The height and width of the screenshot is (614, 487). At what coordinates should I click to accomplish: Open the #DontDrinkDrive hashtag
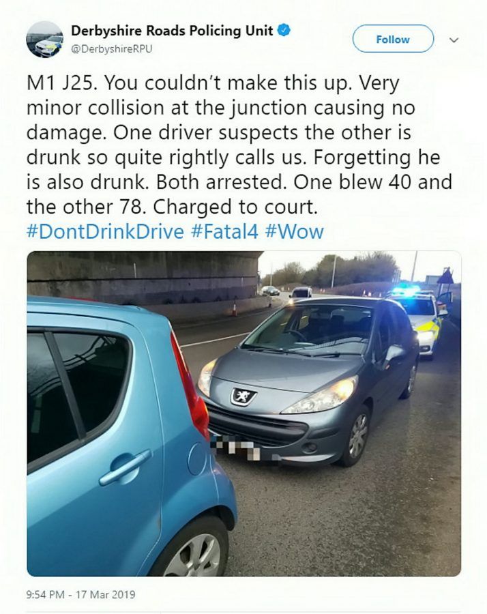coord(105,231)
